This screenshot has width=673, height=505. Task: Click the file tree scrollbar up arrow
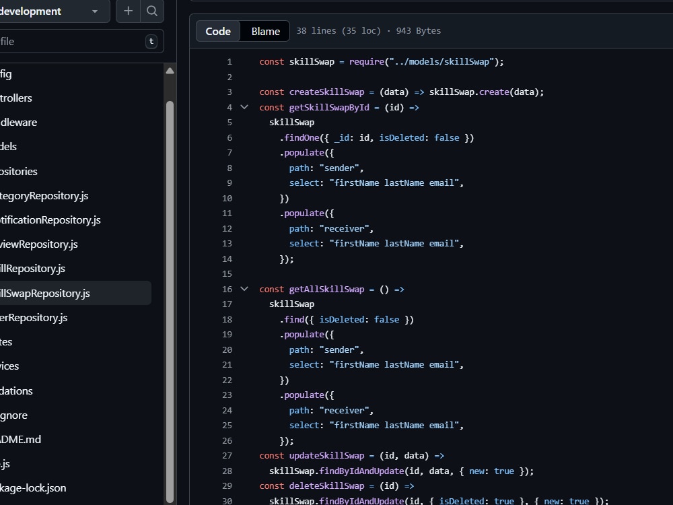pos(170,71)
